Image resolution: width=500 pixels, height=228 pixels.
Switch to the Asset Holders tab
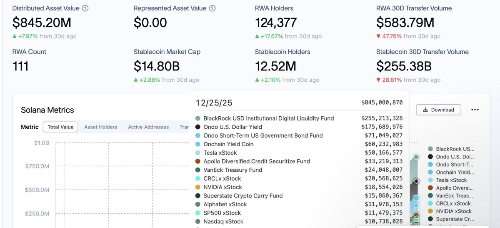click(100, 127)
